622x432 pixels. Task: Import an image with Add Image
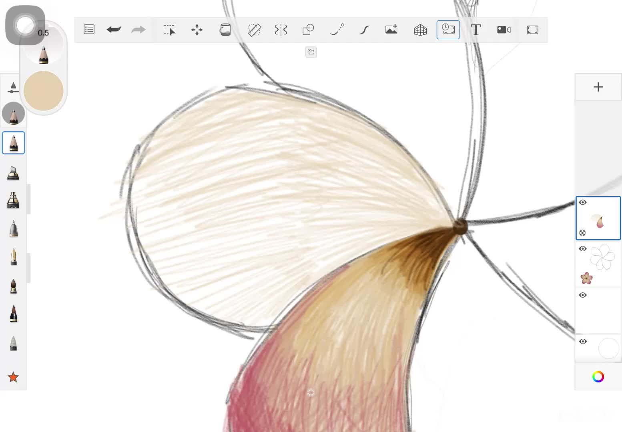pyautogui.click(x=391, y=29)
